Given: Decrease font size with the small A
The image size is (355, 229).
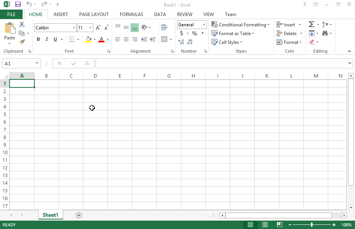Looking at the screenshot, I should pyautogui.click(x=106, y=27).
